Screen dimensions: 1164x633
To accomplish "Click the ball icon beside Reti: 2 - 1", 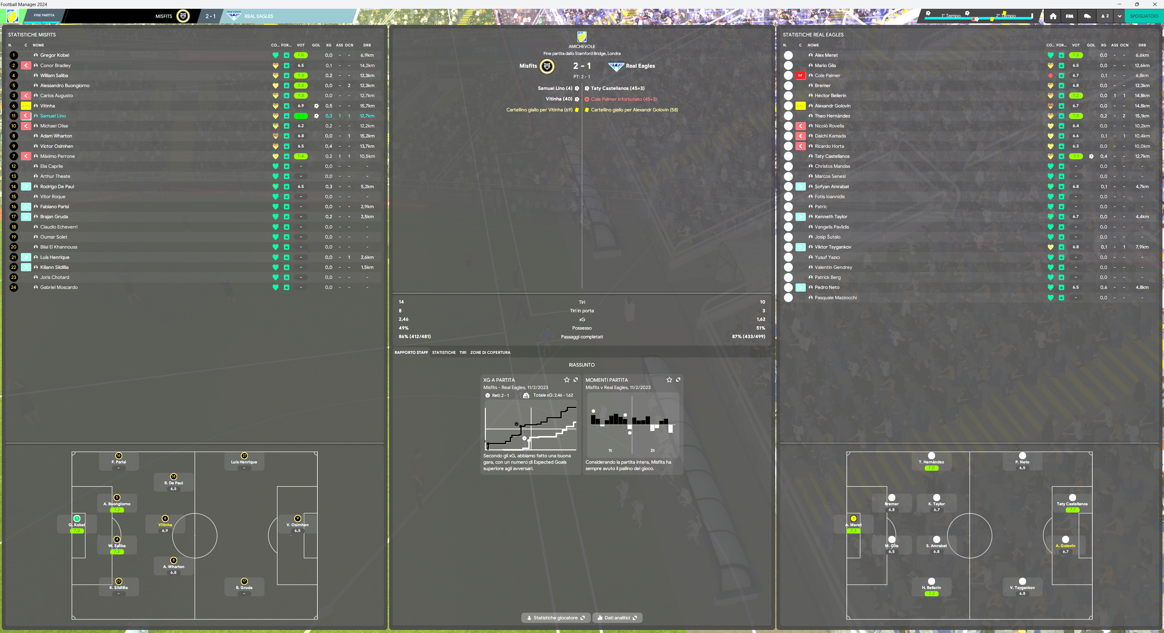I will tap(488, 396).
